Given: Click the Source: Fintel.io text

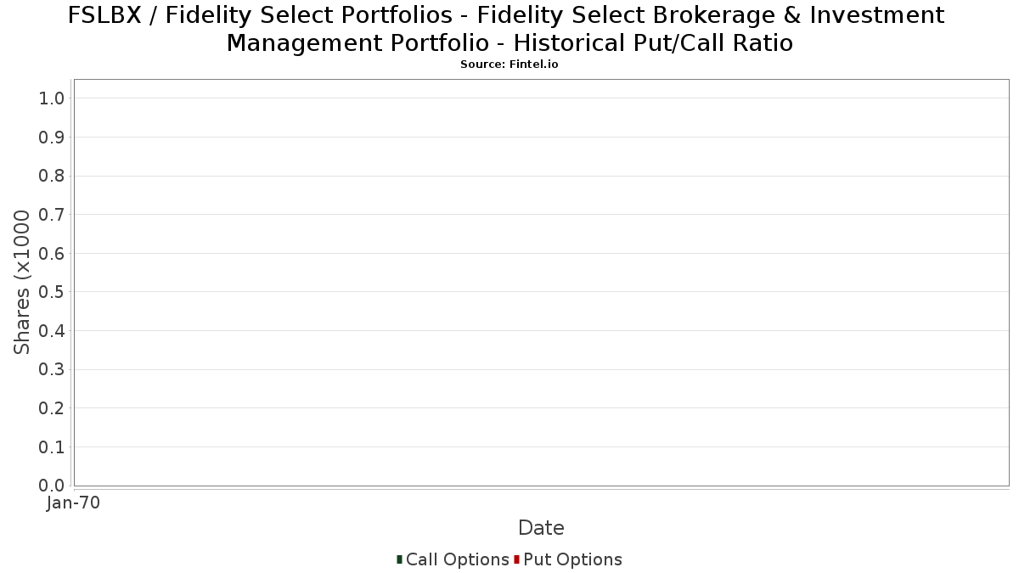Looking at the screenshot, I should coord(509,65).
